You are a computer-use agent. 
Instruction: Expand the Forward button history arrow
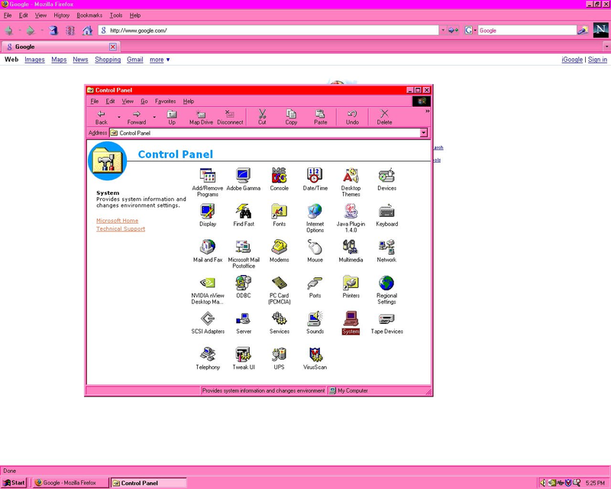click(154, 117)
